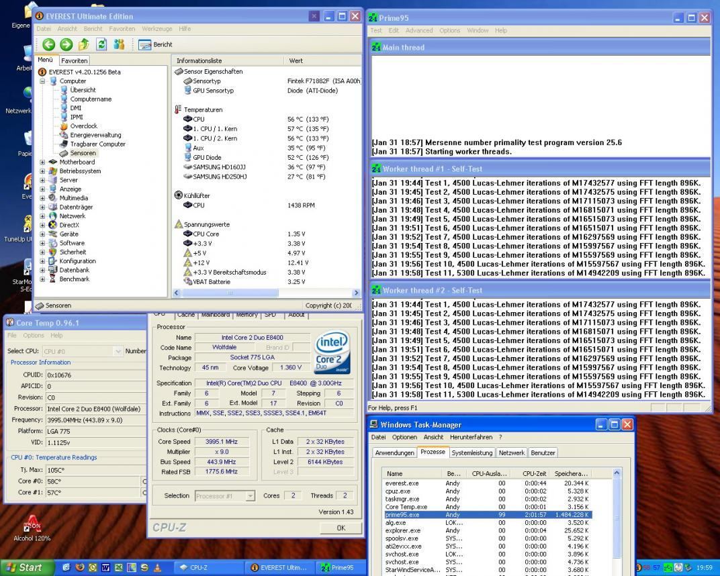Click Prime95 title bar icon

pyautogui.click(x=372, y=18)
